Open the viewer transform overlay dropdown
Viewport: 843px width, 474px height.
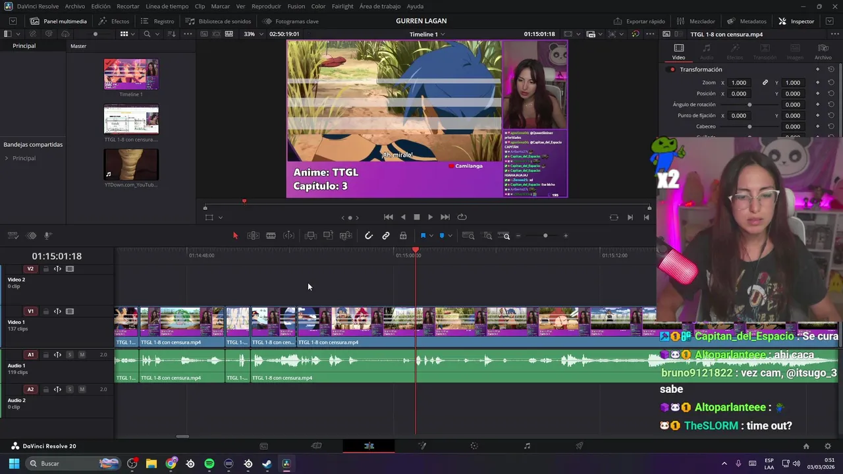(220, 217)
